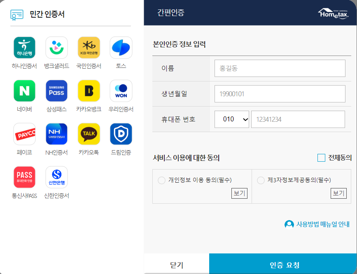Click the 삼성패스 label
This screenshot has height=274, width=357.
tap(56, 109)
